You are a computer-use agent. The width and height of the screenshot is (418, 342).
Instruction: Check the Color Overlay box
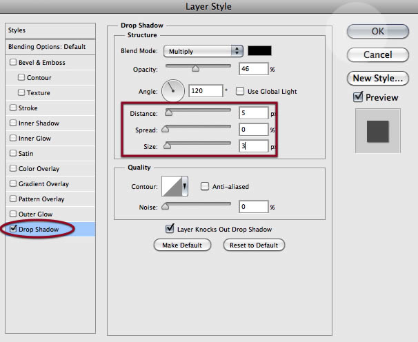pos(13,168)
